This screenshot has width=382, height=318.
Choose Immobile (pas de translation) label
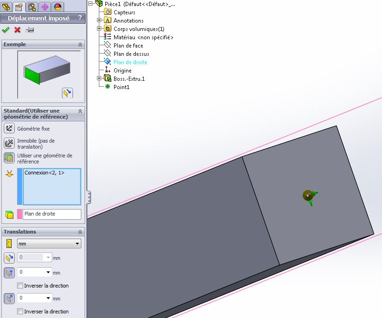pyautogui.click(x=36, y=144)
